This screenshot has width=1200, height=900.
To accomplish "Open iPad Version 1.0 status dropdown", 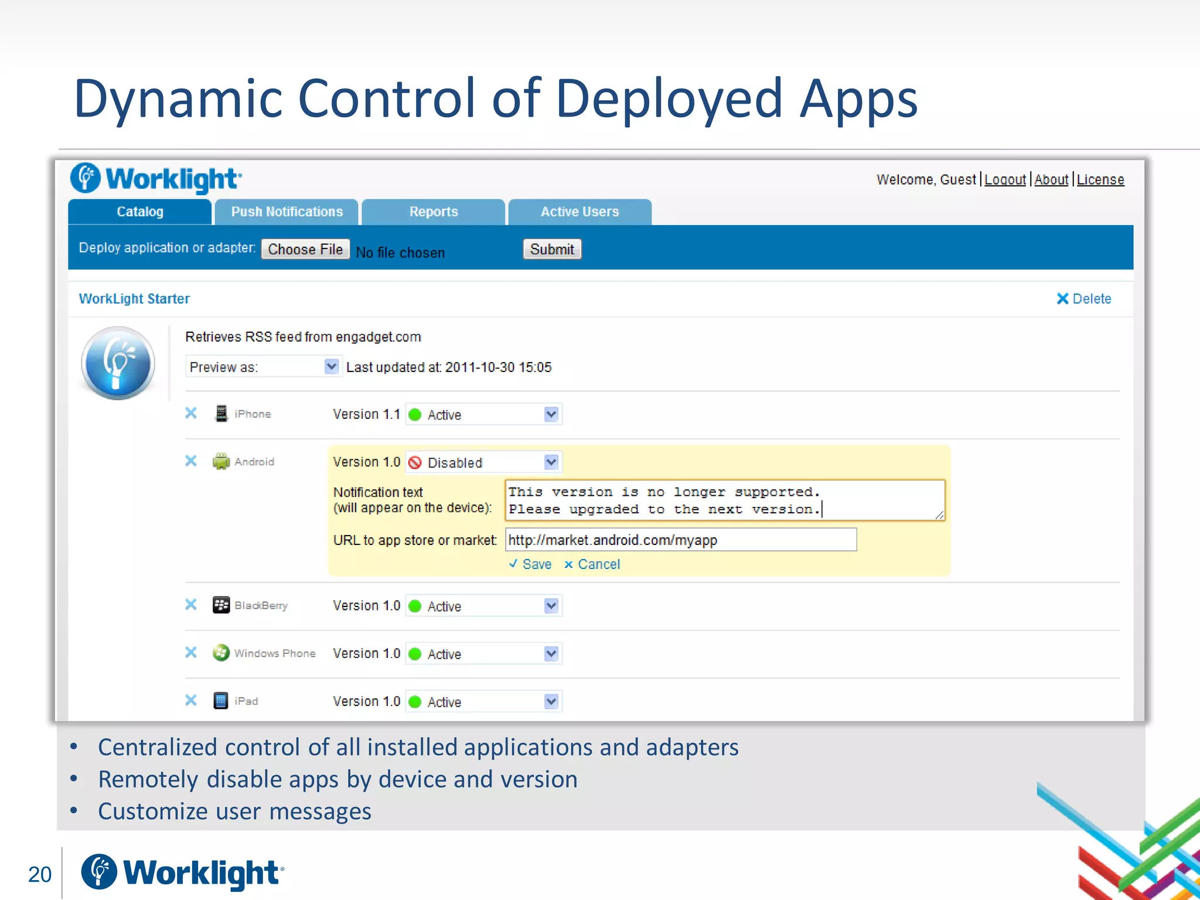I will click(484, 702).
